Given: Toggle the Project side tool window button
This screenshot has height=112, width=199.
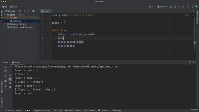Looking at the screenshot, I should tap(2, 14).
